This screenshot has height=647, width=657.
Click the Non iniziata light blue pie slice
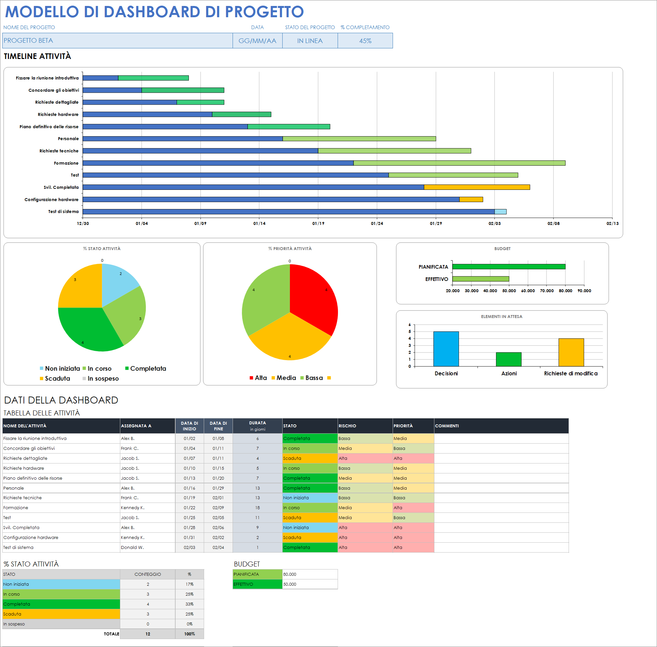pos(116,284)
